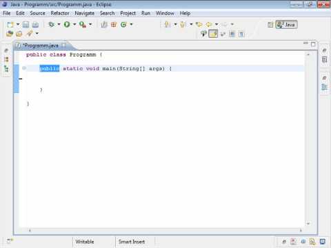Click the Console view icon at bottom right

[x=323, y=242]
